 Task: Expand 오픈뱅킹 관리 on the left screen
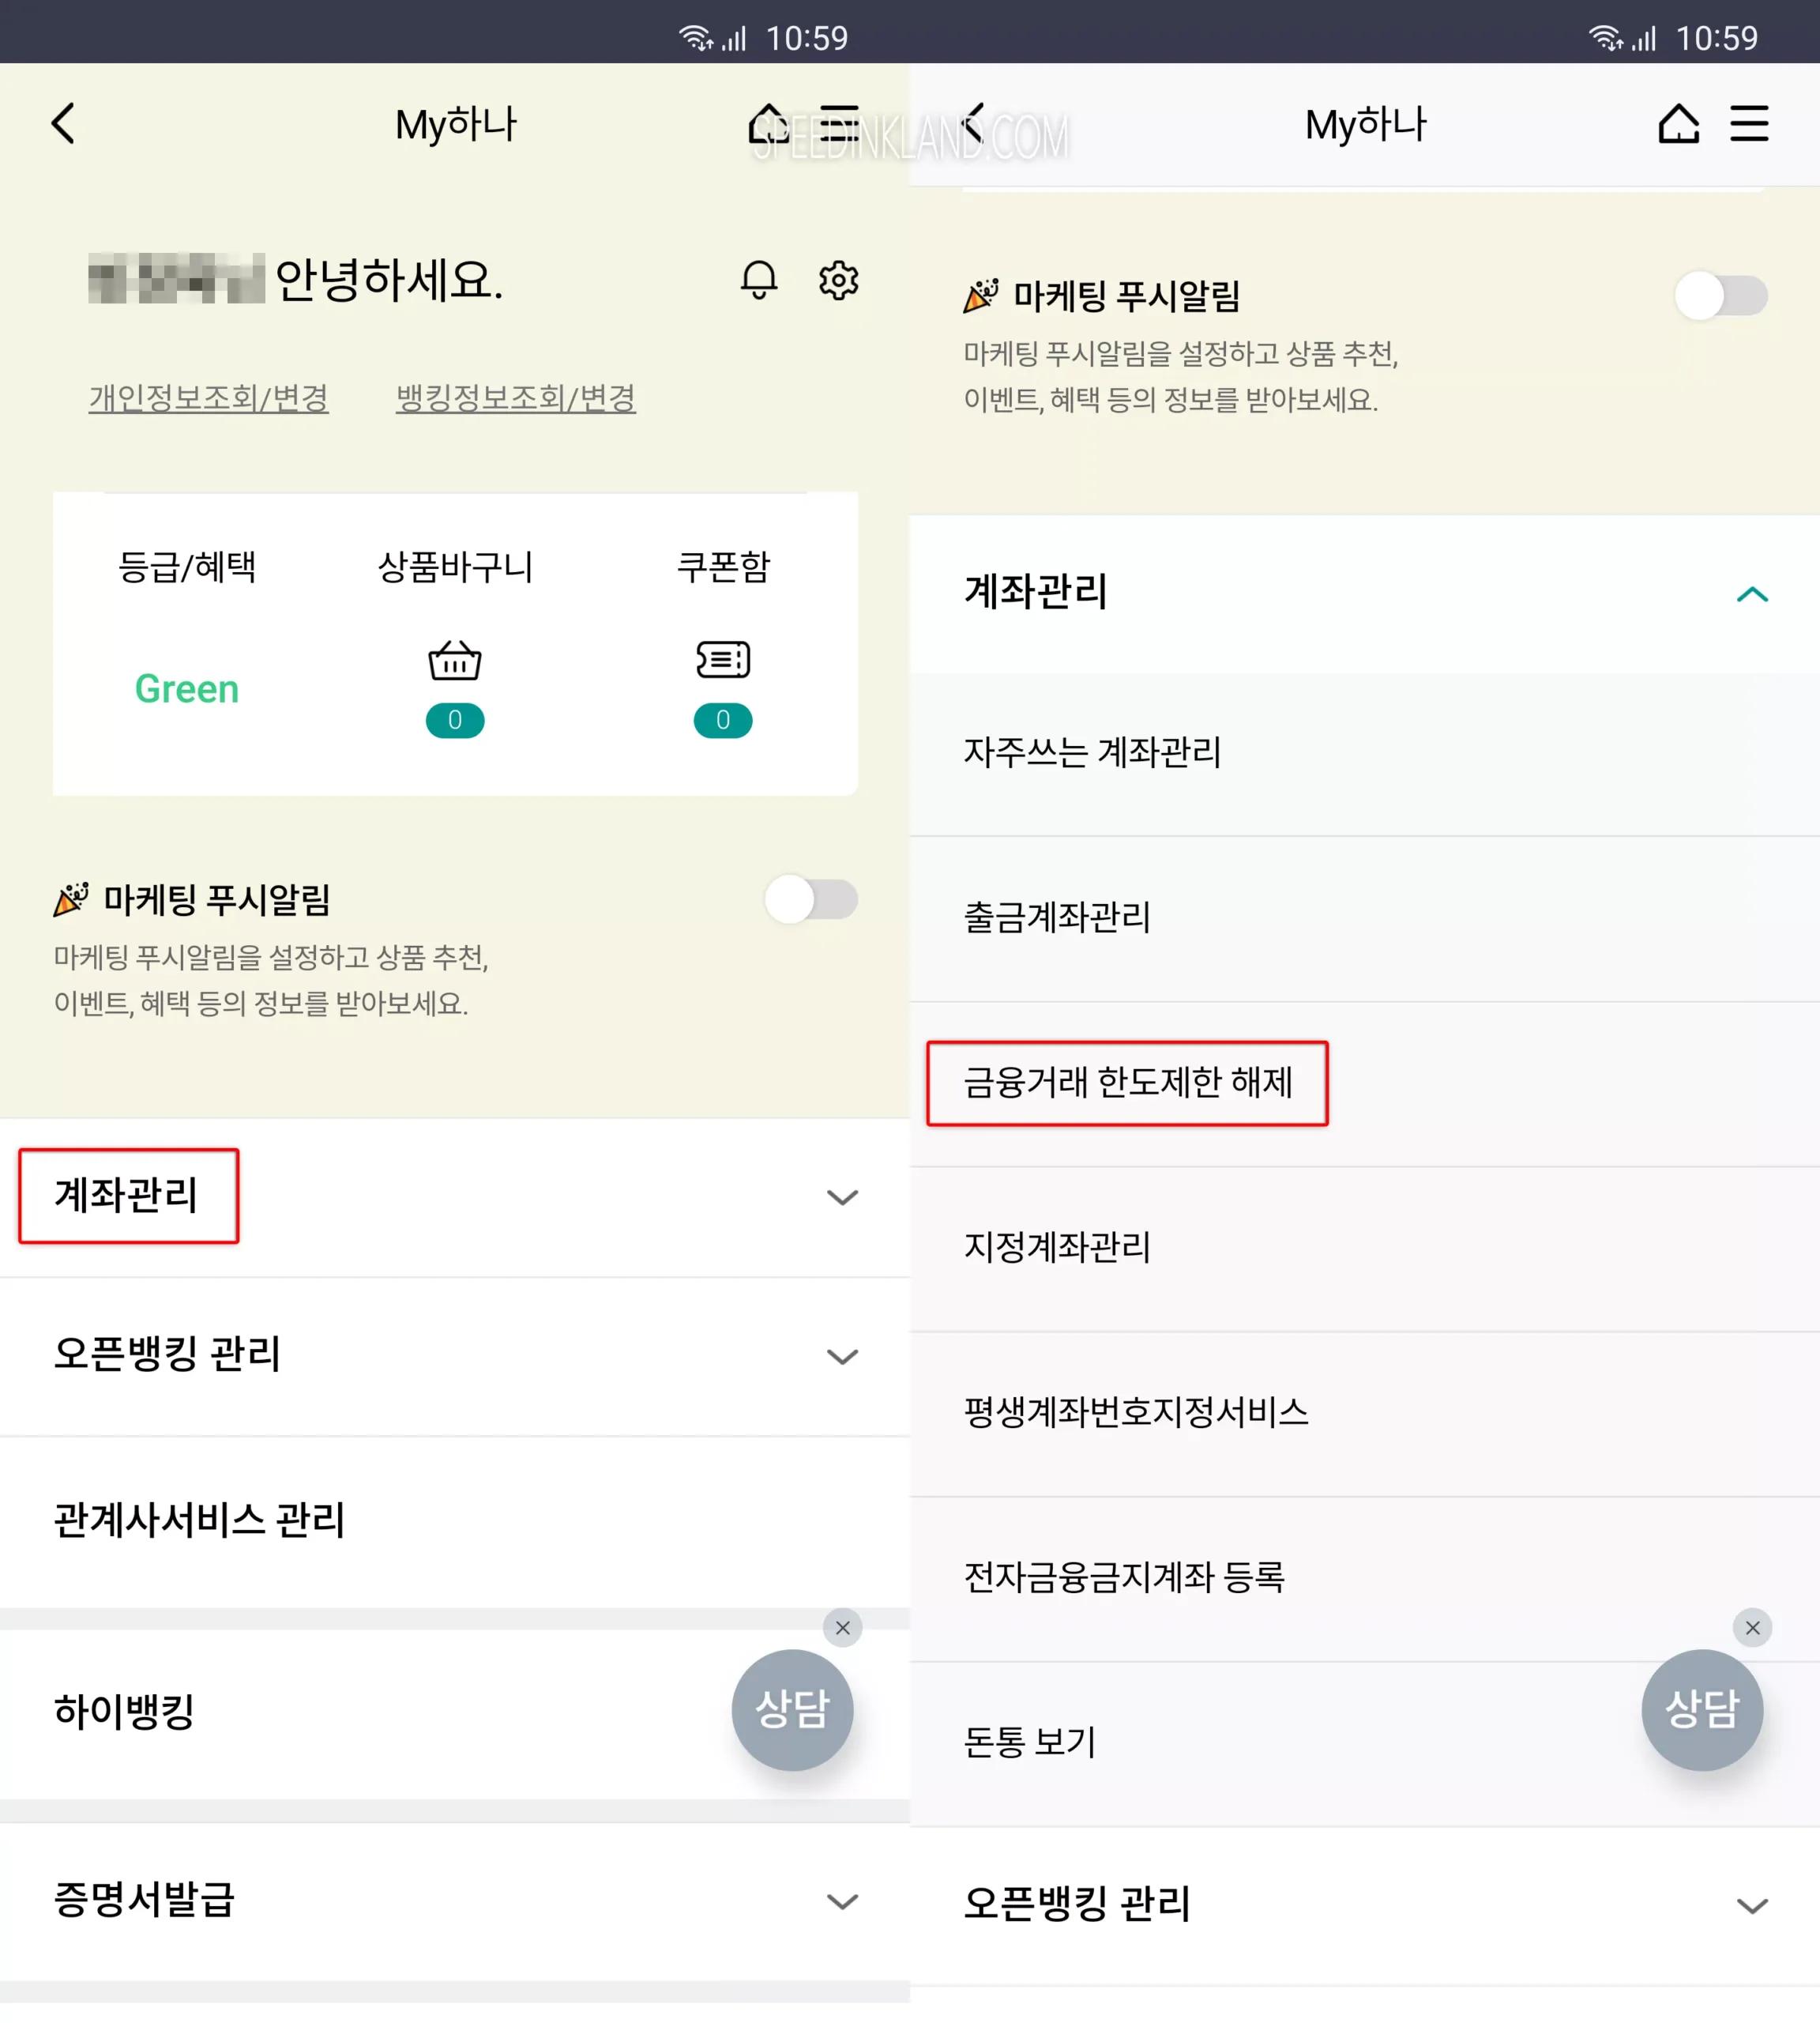(x=455, y=1356)
